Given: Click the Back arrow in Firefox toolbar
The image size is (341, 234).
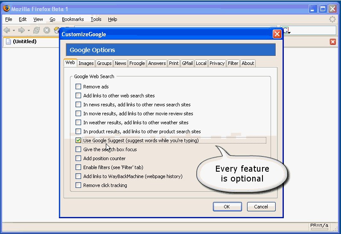Looking at the screenshot, I should 7,30.
